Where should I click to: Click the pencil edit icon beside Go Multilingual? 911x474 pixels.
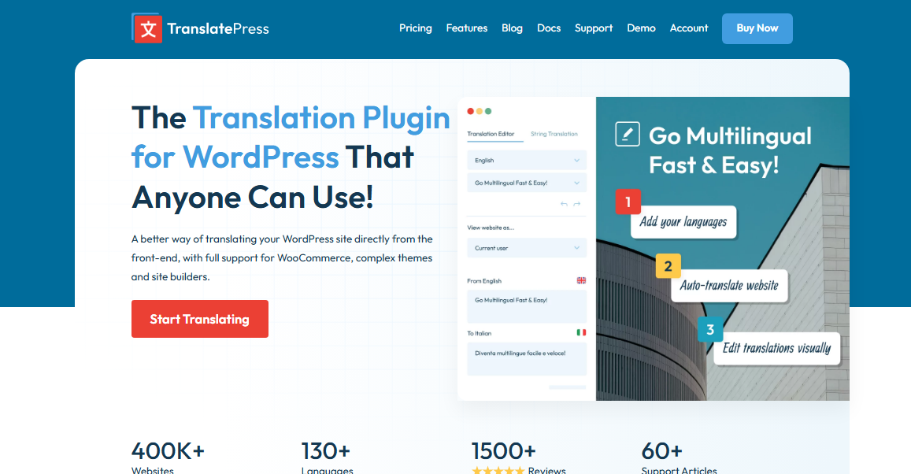point(628,134)
